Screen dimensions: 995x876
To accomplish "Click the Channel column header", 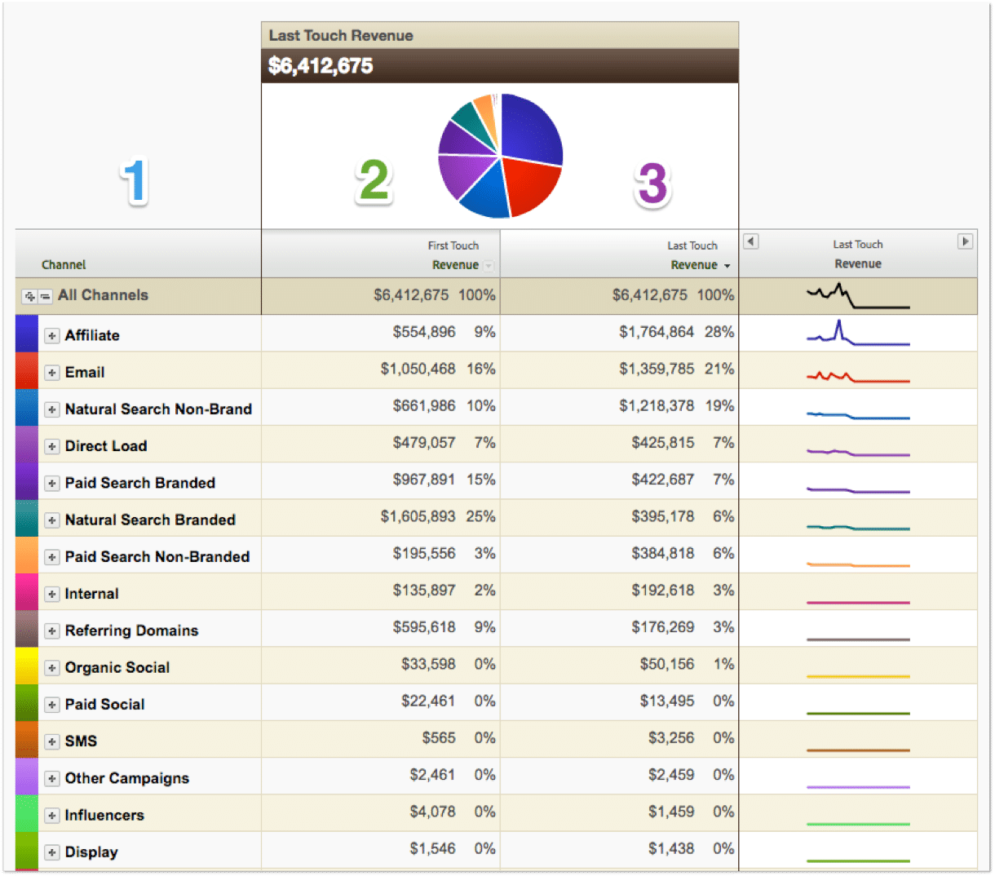I will (x=64, y=265).
